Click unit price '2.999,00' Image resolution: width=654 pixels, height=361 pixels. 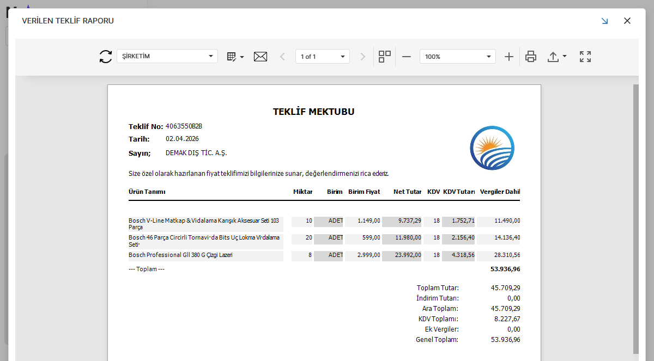coord(369,255)
